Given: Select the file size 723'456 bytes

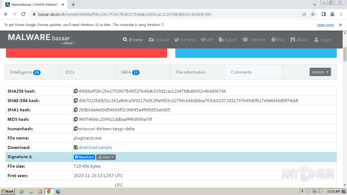Looking at the screenshot, I should point(87,166).
